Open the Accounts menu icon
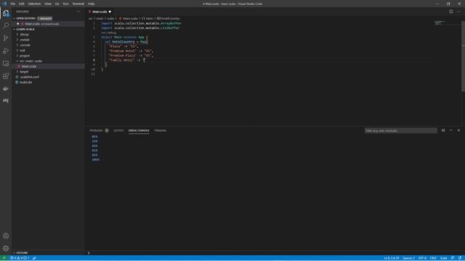The image size is (465, 261). click(x=6, y=236)
